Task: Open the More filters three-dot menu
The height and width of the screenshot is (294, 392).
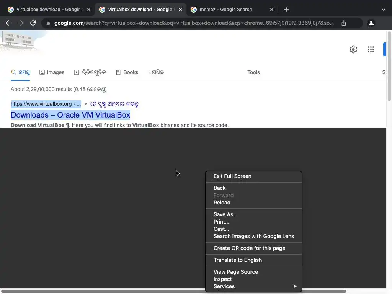Action: tap(156, 72)
